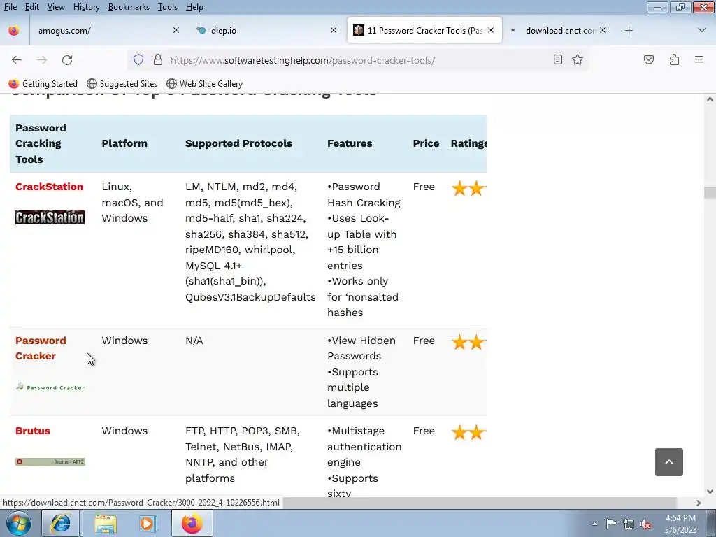Open Getting Started bookmark
Viewport: 716px width, 537px height.
43,84
